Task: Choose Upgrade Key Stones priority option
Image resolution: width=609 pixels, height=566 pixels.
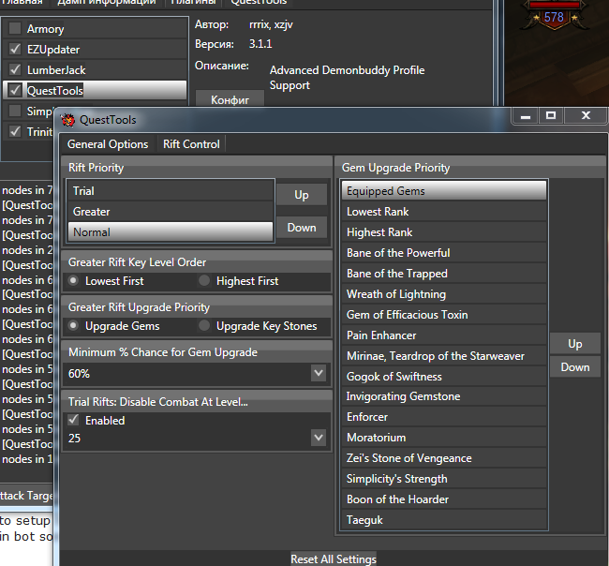Action: click(x=204, y=325)
